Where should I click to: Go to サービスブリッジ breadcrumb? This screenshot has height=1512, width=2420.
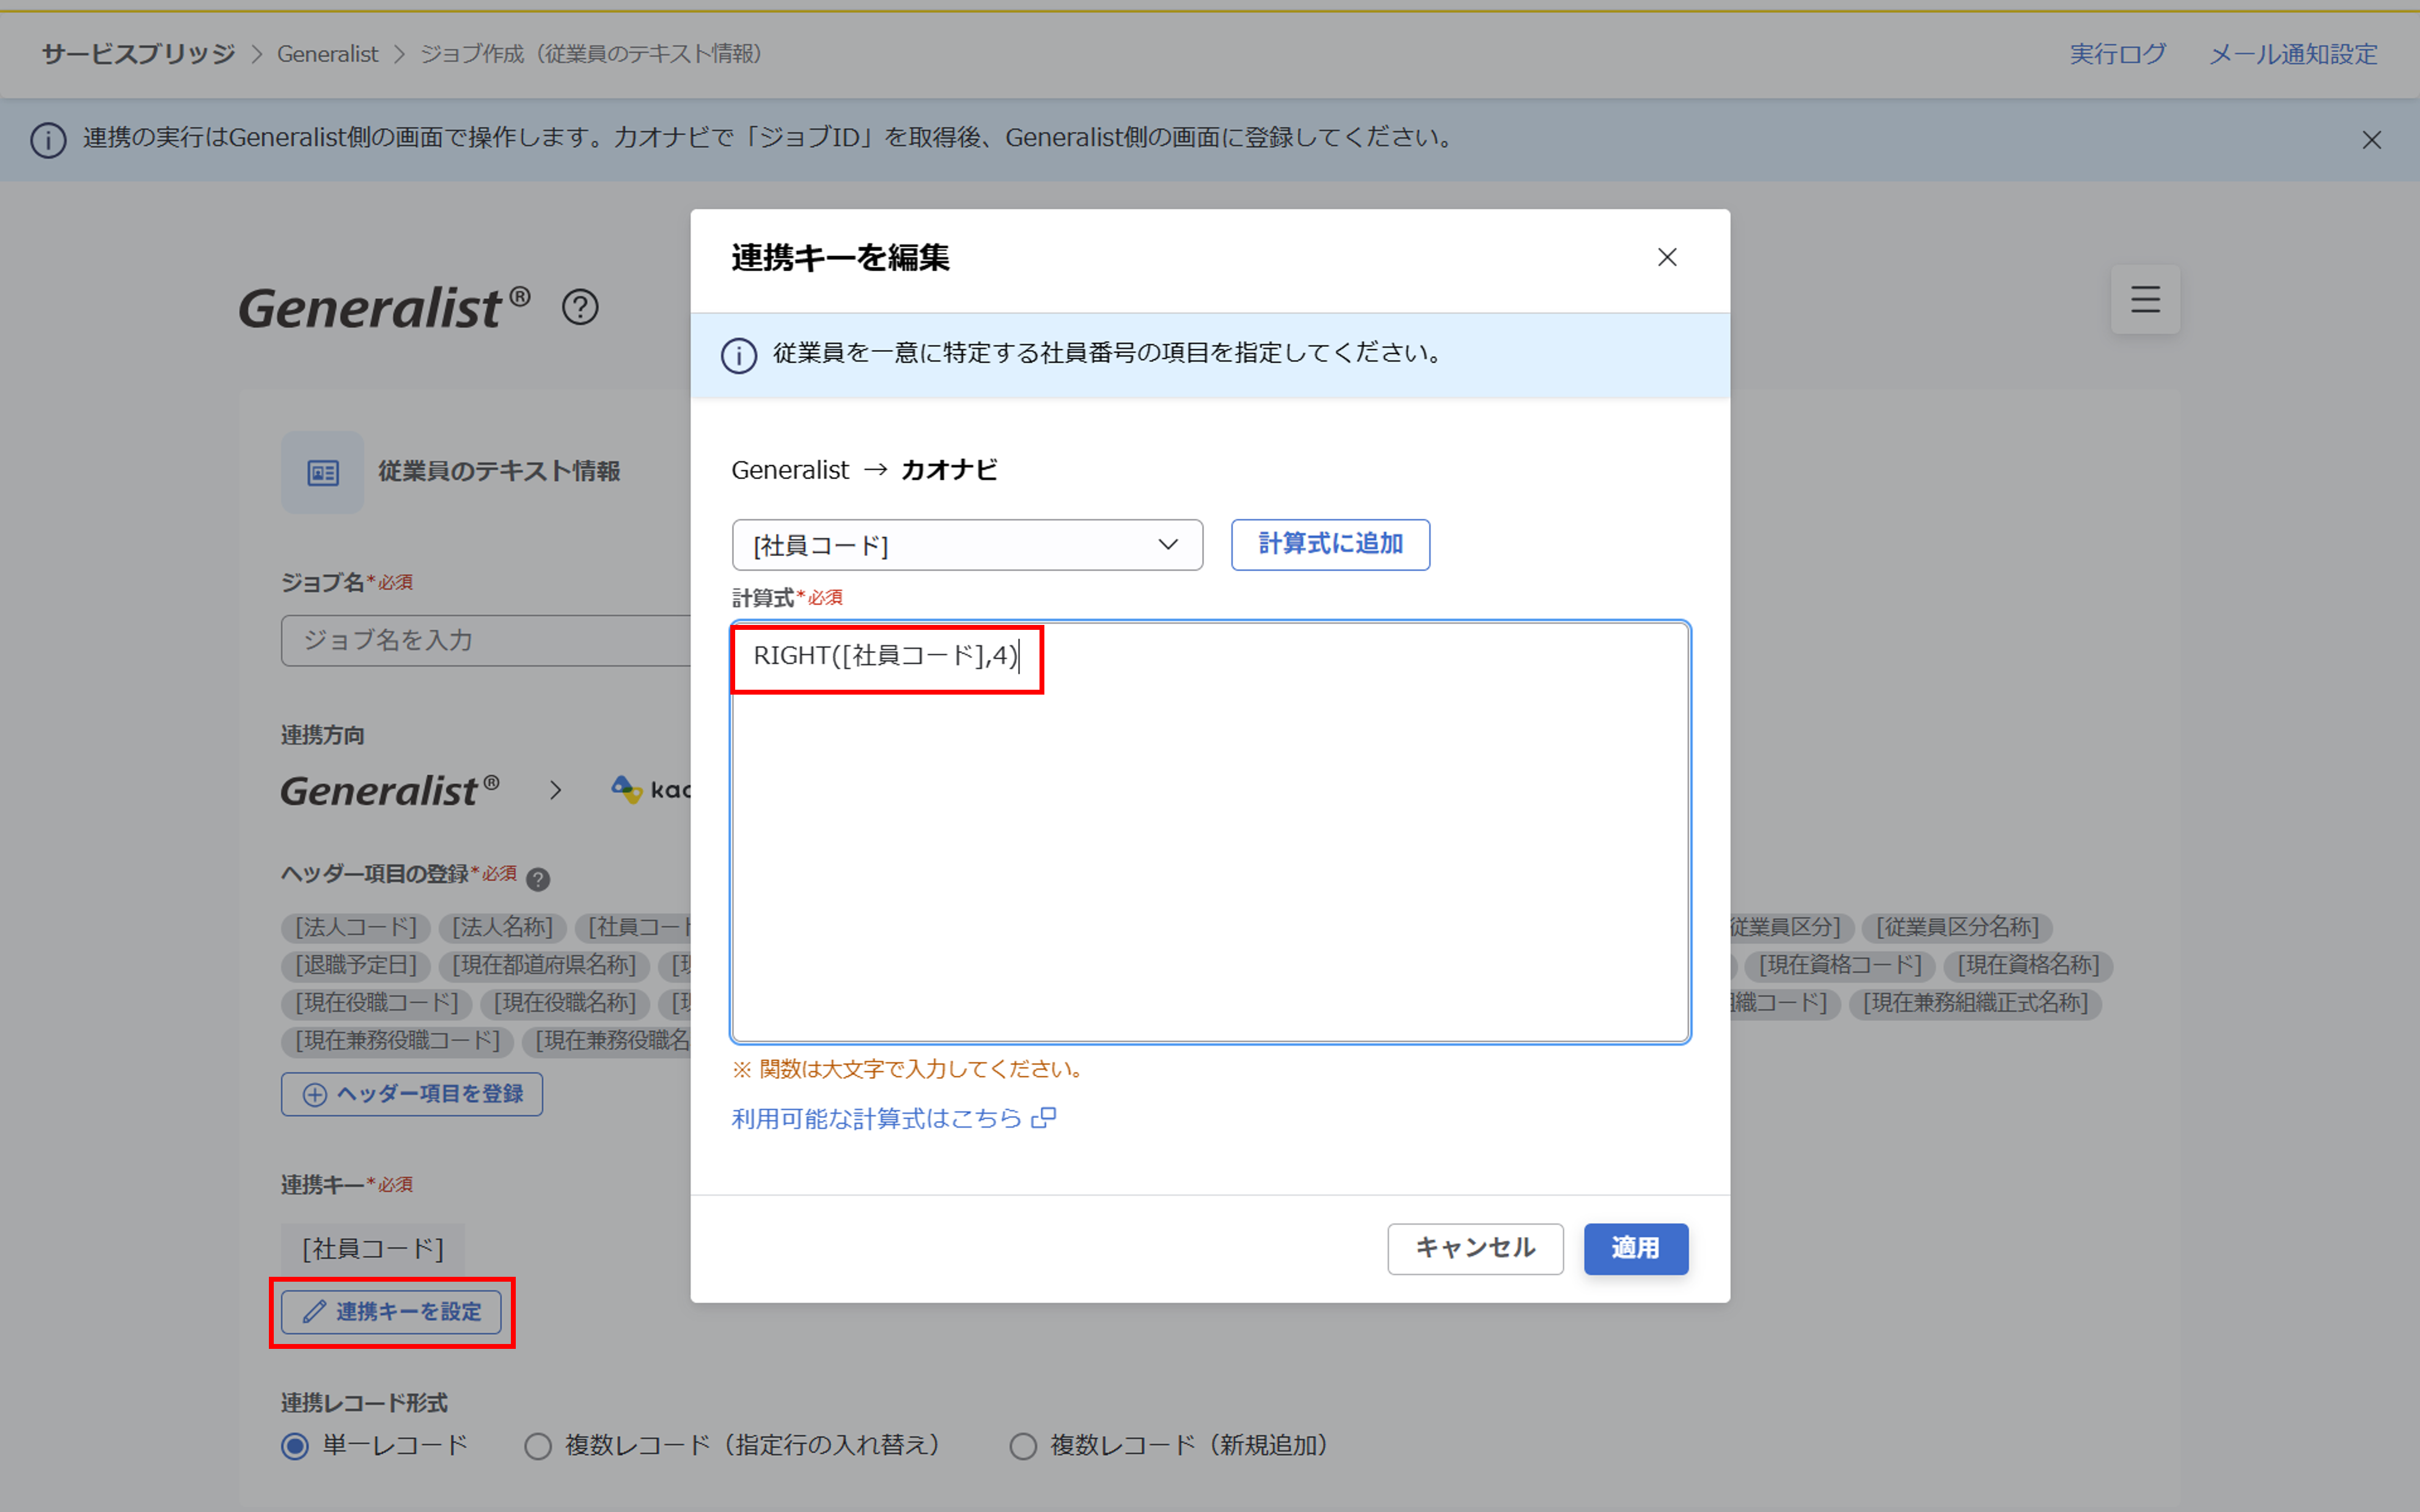(138, 54)
